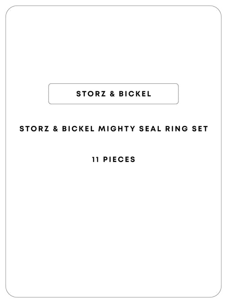Screen dimensions: 227x303
Task: Click the ampersand inside the brand box
Action: (x=113, y=94)
